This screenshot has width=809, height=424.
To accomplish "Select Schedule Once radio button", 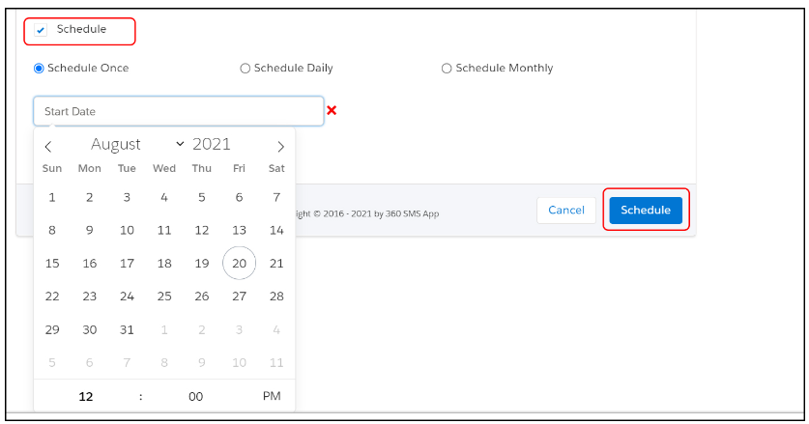I will tap(40, 69).
